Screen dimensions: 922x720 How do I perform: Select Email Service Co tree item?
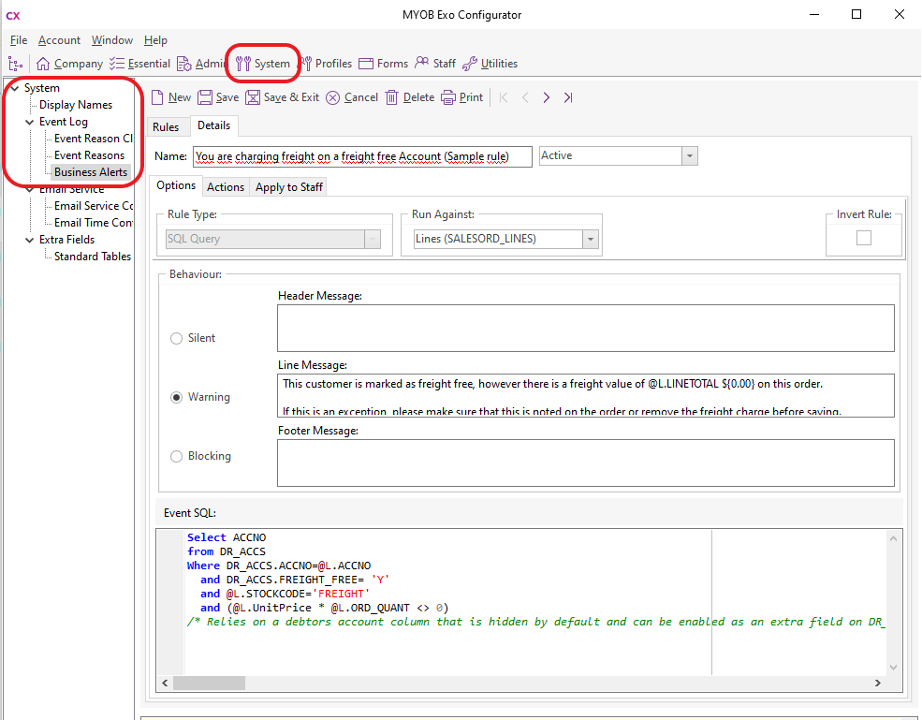click(x=93, y=206)
